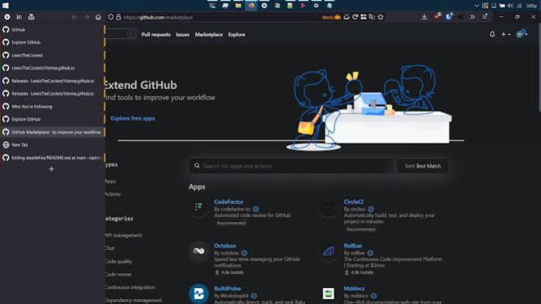Show hidden system tray icons chevron
Viewport: 541px width, 304px height.
tap(477, 5)
